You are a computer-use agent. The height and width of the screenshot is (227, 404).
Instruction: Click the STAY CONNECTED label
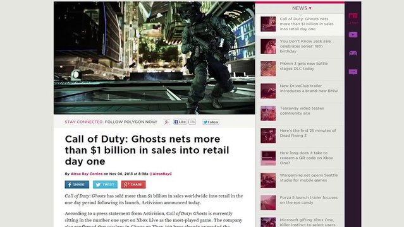coord(83,122)
